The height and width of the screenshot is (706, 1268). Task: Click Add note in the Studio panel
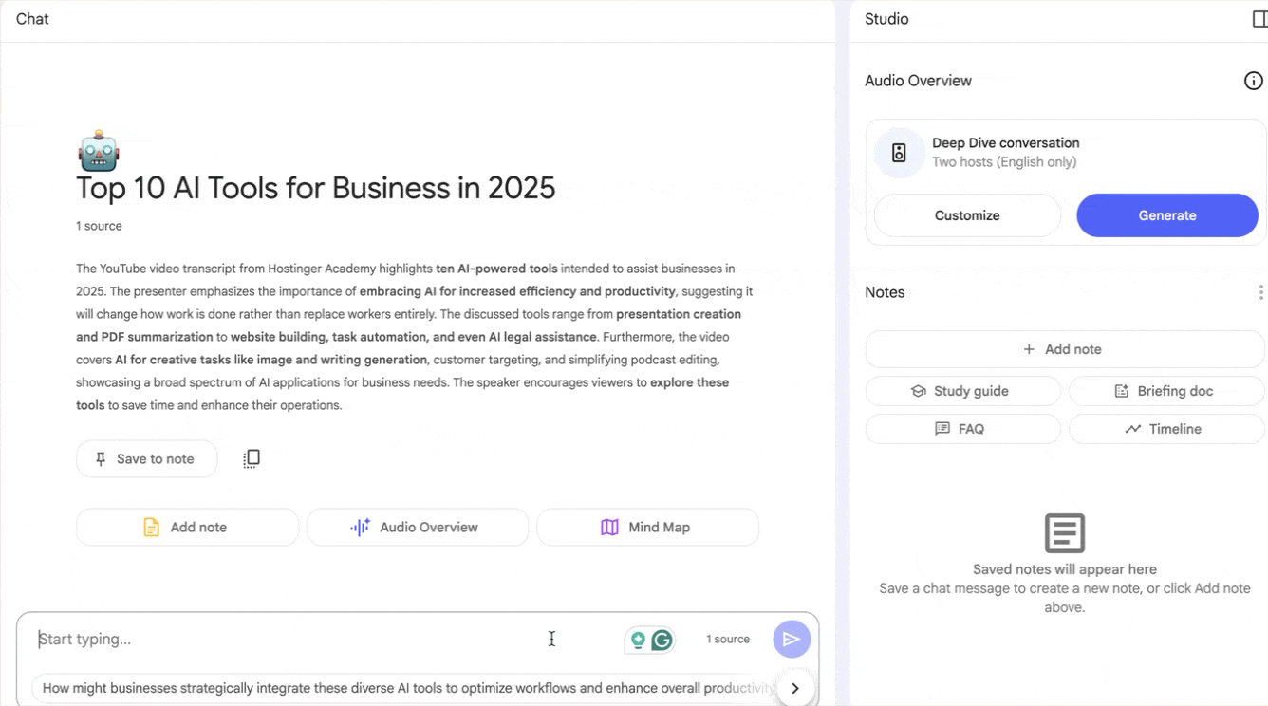click(x=1064, y=349)
